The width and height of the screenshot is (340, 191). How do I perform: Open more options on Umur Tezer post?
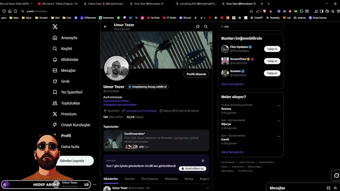pos(207,188)
